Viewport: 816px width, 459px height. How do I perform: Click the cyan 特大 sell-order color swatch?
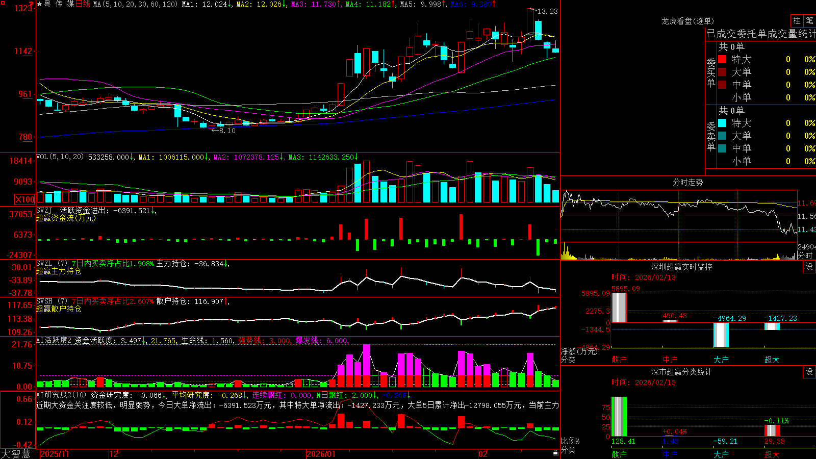722,123
